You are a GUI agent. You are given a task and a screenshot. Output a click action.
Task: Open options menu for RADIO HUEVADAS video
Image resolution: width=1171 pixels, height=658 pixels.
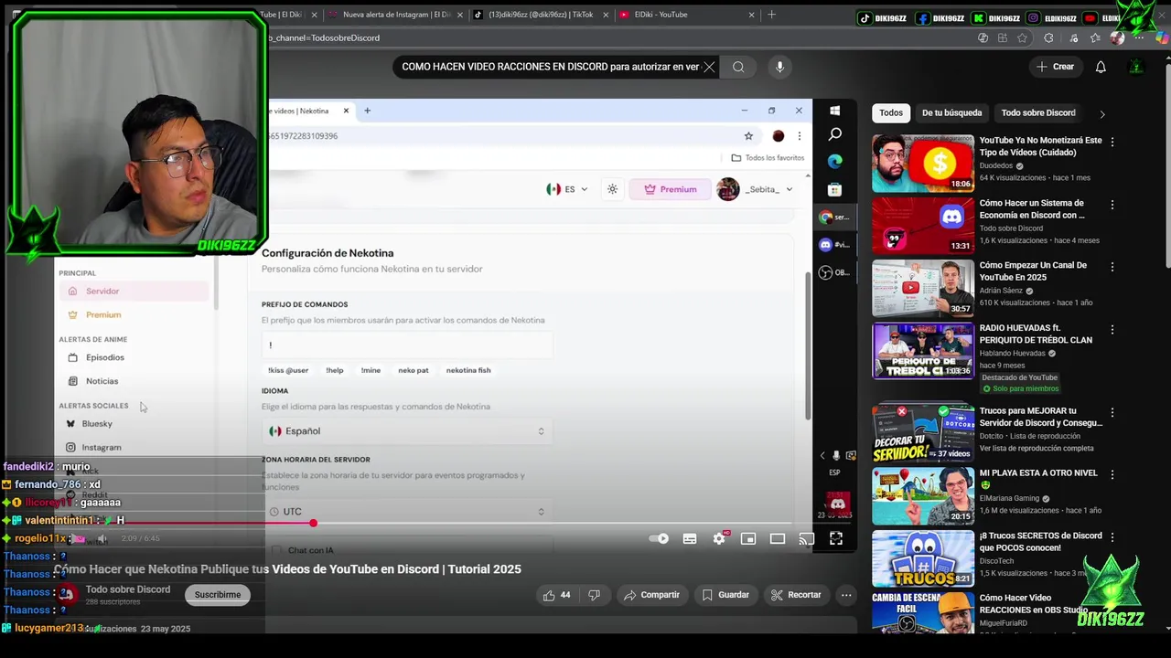click(1112, 329)
